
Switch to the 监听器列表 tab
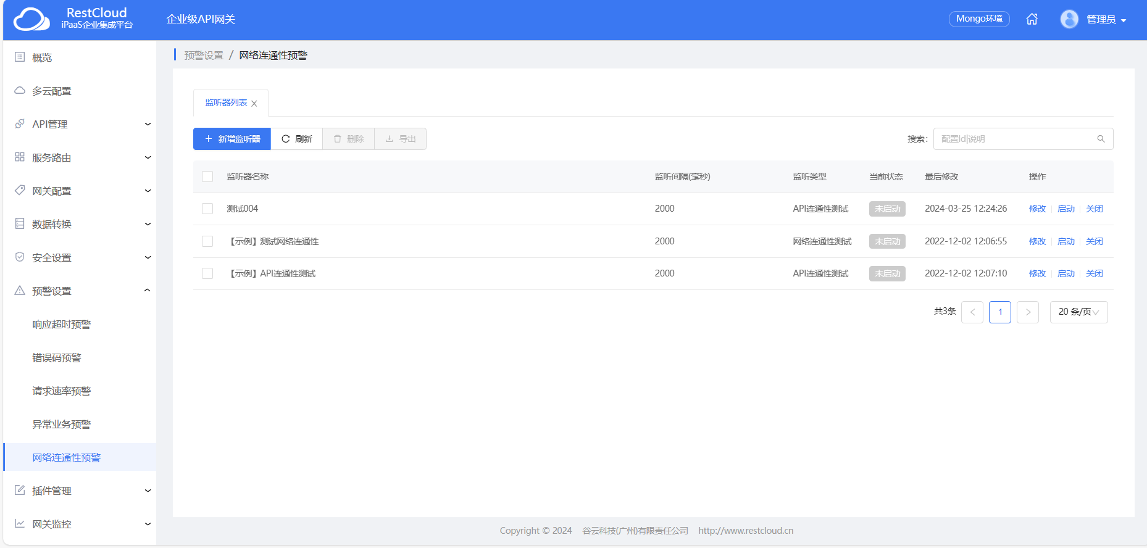click(226, 102)
